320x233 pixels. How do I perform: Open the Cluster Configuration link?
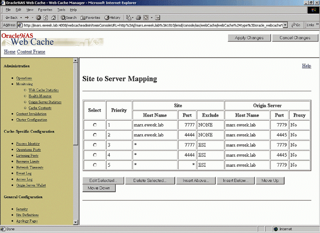tap(32, 119)
